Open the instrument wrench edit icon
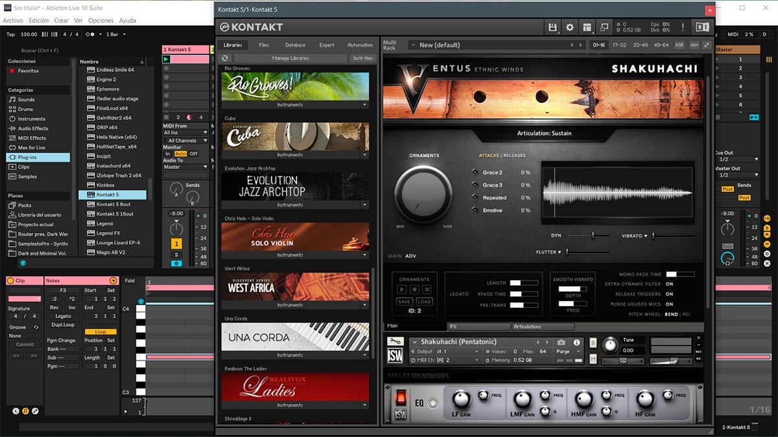Viewport: 778px width, 437px height. [395, 341]
